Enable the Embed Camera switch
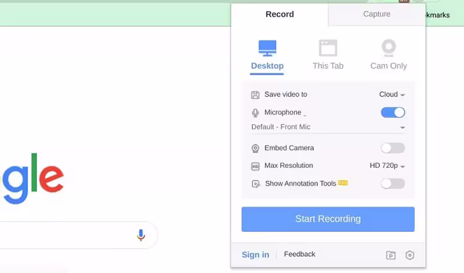 pyautogui.click(x=393, y=148)
